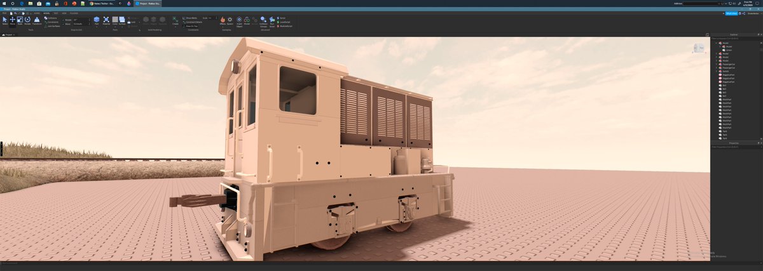Viewport: 763px width, 271px height.
Task: Open the Windows Start menu
Action: 3,3
